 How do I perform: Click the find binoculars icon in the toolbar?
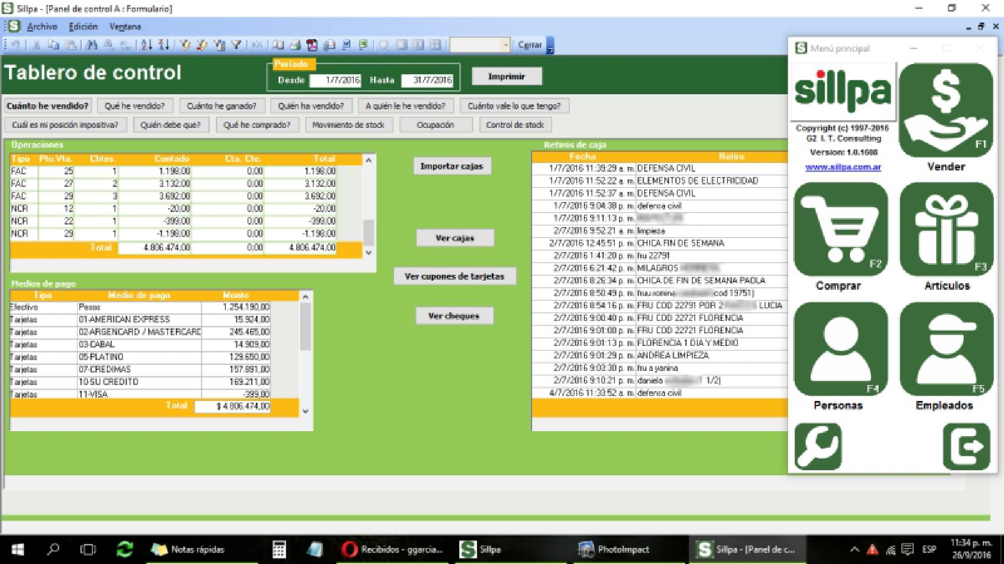[x=91, y=45]
